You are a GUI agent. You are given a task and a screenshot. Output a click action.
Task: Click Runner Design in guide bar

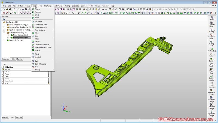(x=211, y=106)
